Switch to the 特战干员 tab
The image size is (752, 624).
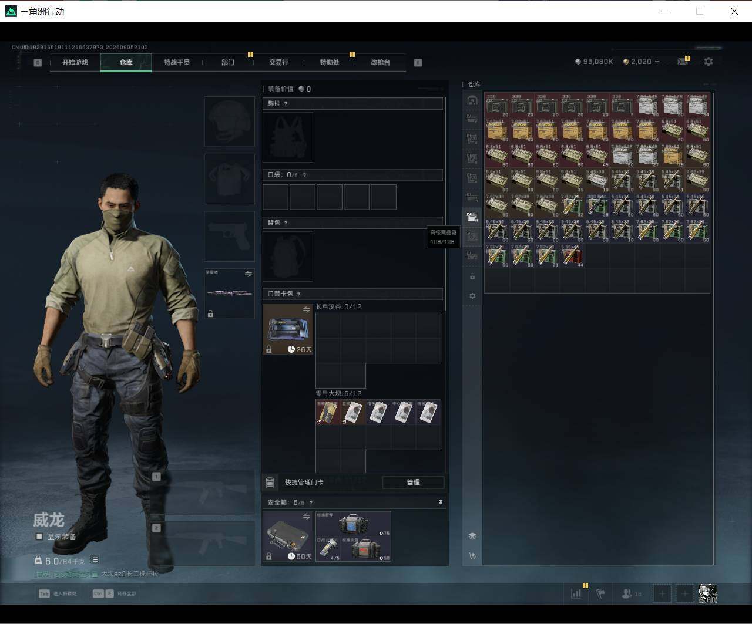pyautogui.click(x=177, y=62)
